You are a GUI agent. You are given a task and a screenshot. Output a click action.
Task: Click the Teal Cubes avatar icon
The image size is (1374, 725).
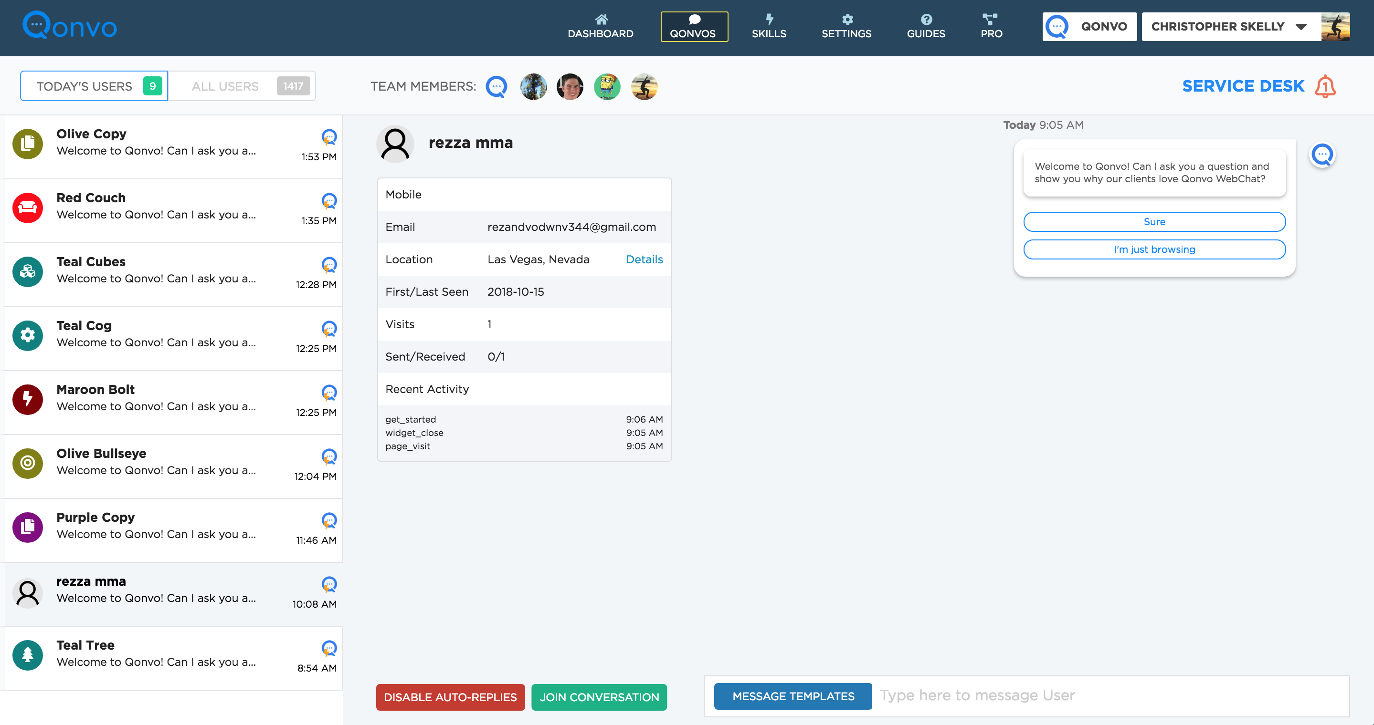coord(28,271)
